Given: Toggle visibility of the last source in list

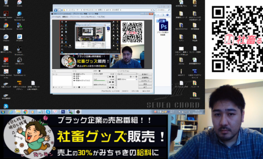Looking at the screenshot, I should 74,80.
